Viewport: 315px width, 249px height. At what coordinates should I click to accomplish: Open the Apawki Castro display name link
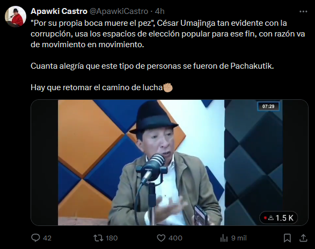point(59,11)
